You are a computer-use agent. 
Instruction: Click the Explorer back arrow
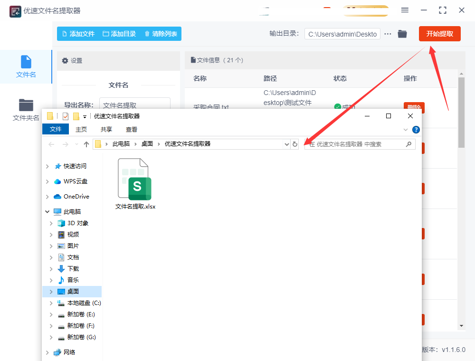[x=51, y=144]
